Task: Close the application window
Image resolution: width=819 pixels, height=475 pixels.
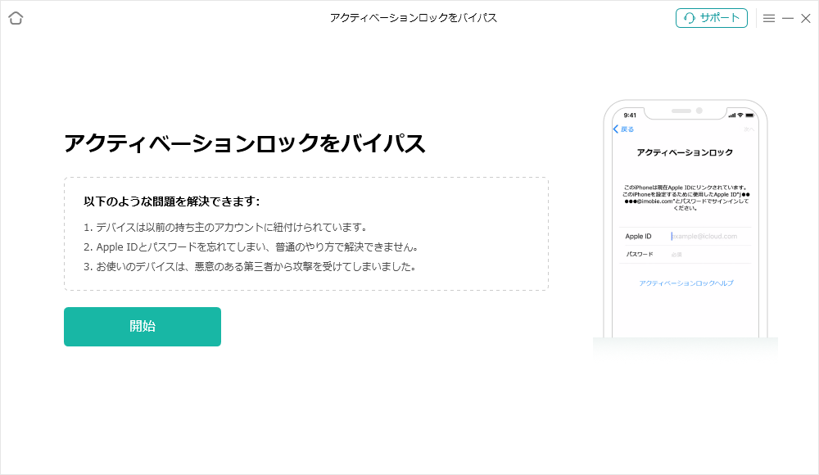Action: point(806,18)
